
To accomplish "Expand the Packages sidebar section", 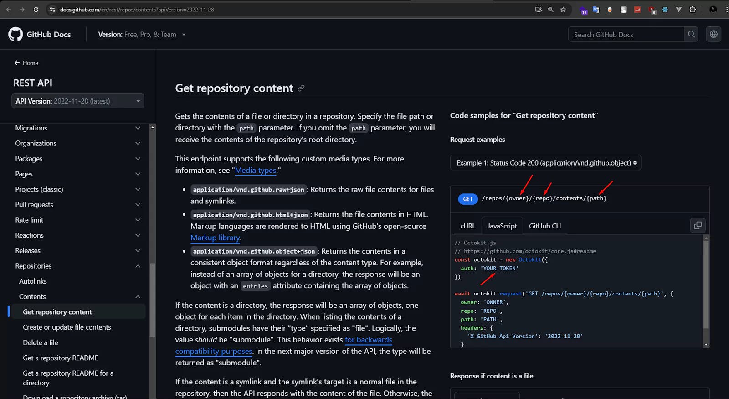I will point(78,159).
